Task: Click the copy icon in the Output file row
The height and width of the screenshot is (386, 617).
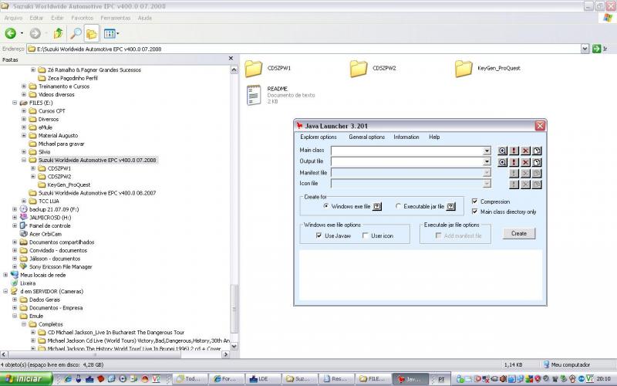Action: tap(537, 162)
